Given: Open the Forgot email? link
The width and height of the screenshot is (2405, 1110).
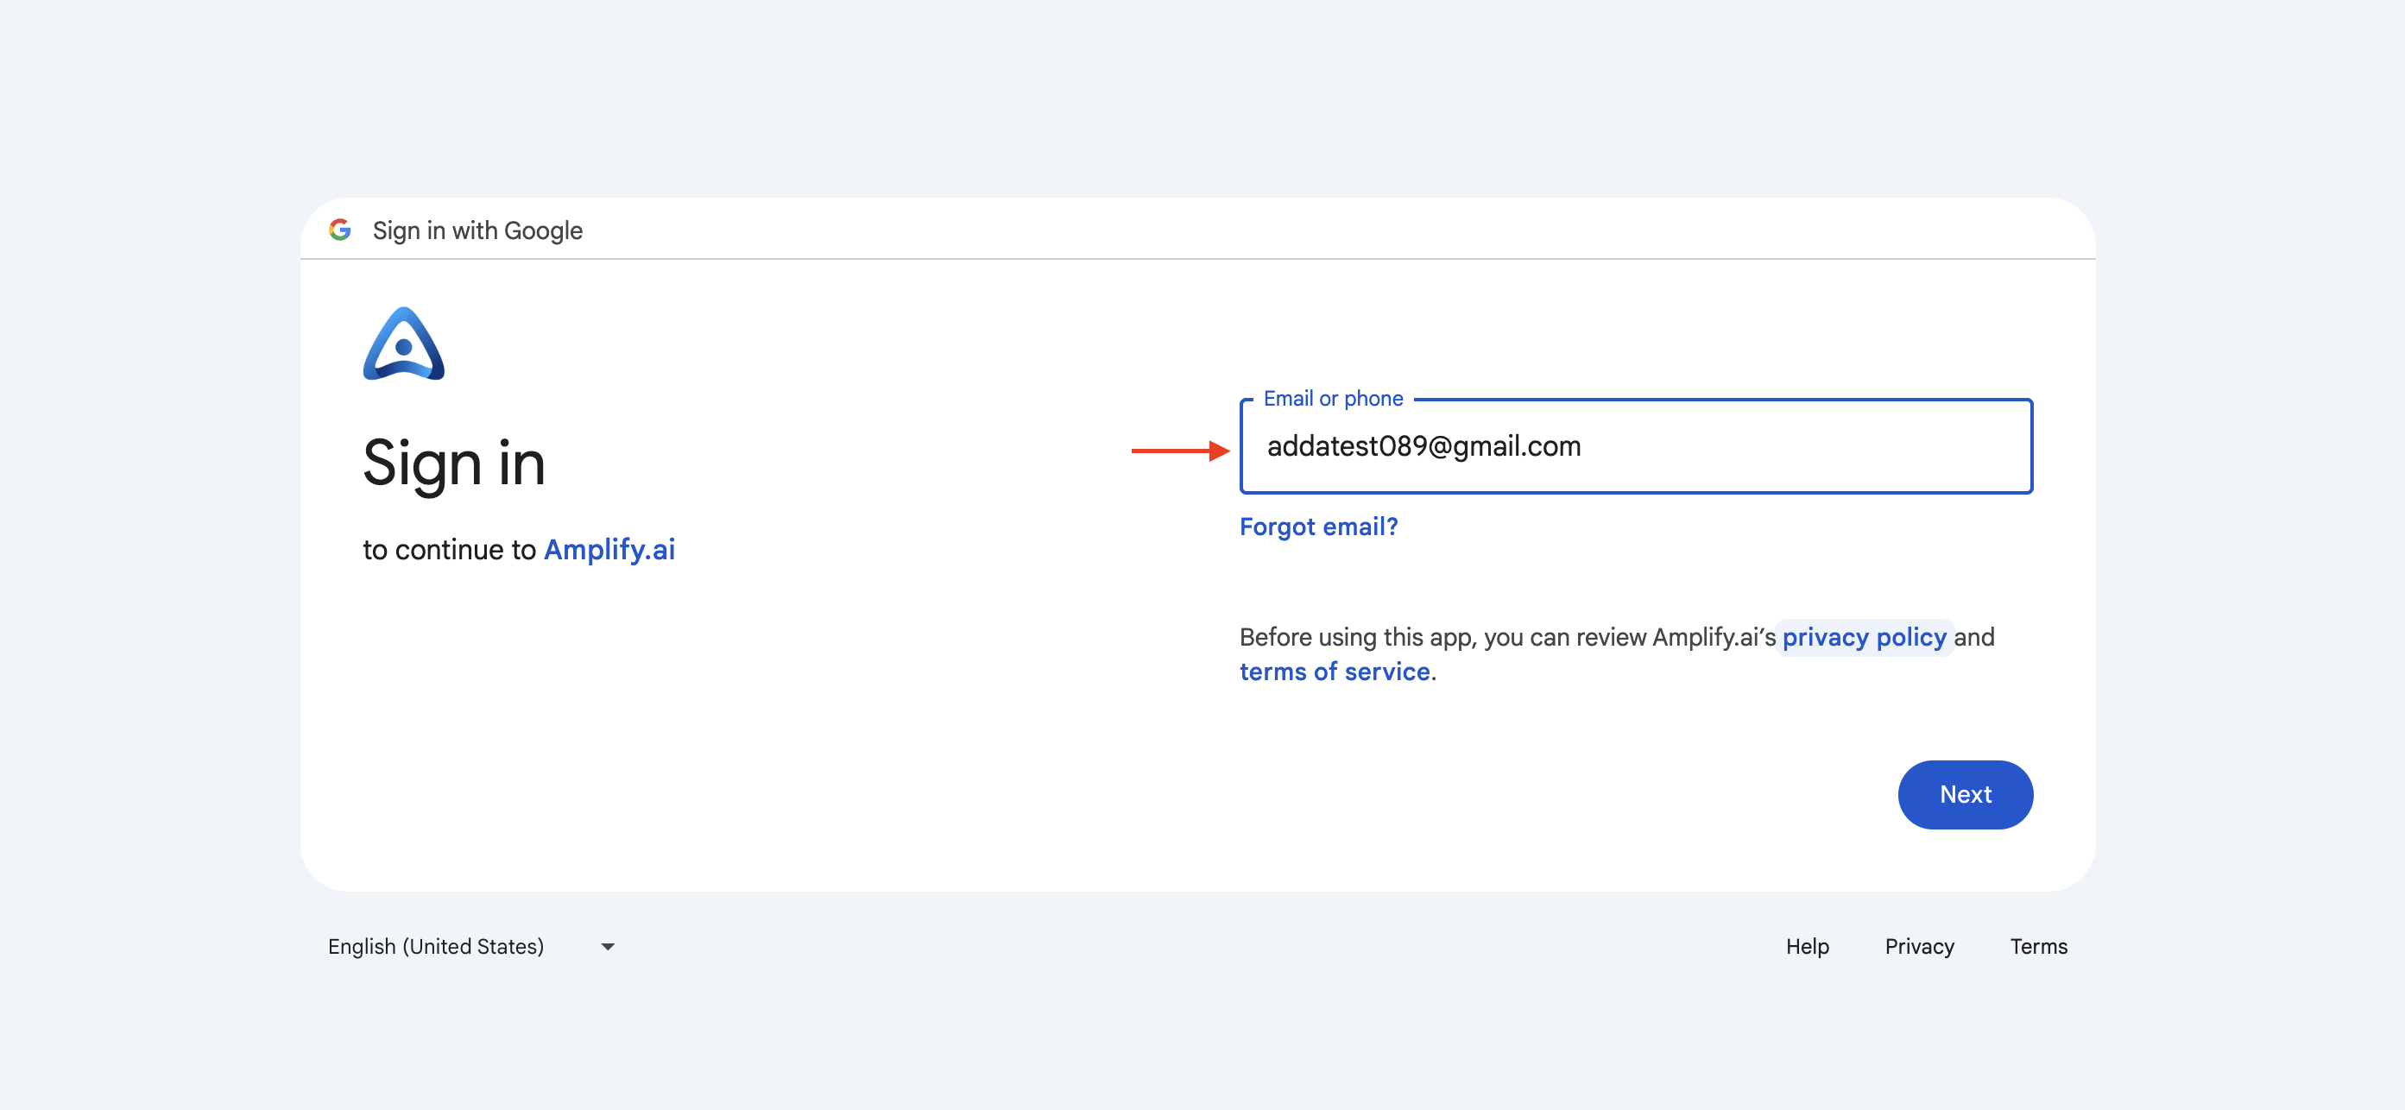Looking at the screenshot, I should click(x=1318, y=527).
